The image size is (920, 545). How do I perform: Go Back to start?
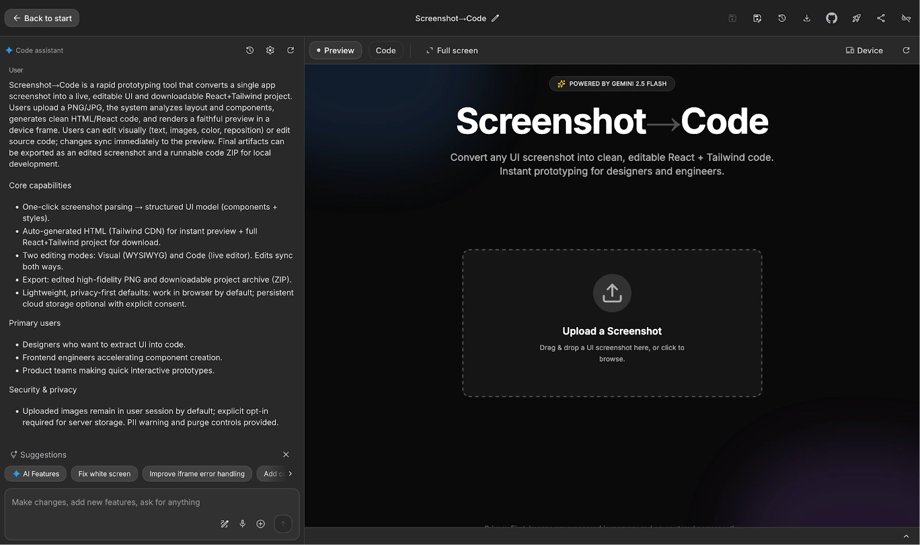(41, 18)
